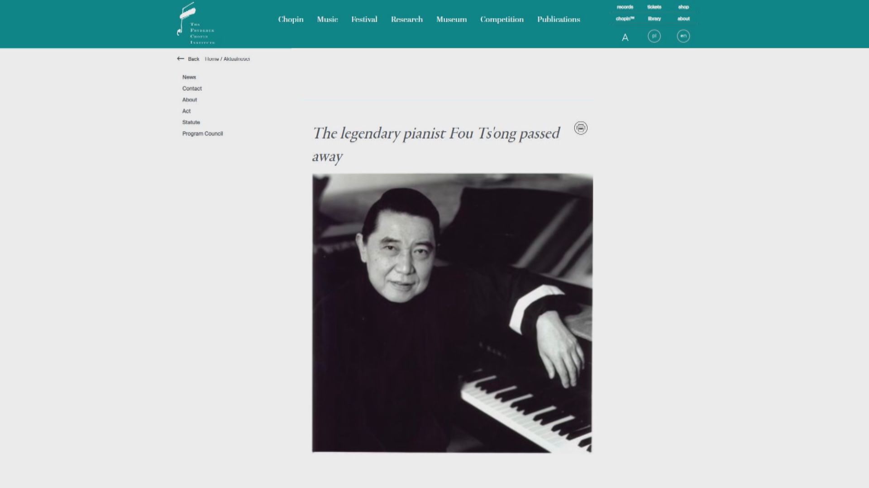Screen dimensions: 869x488
Task: Switch language to English (en)
Action: coord(683,36)
